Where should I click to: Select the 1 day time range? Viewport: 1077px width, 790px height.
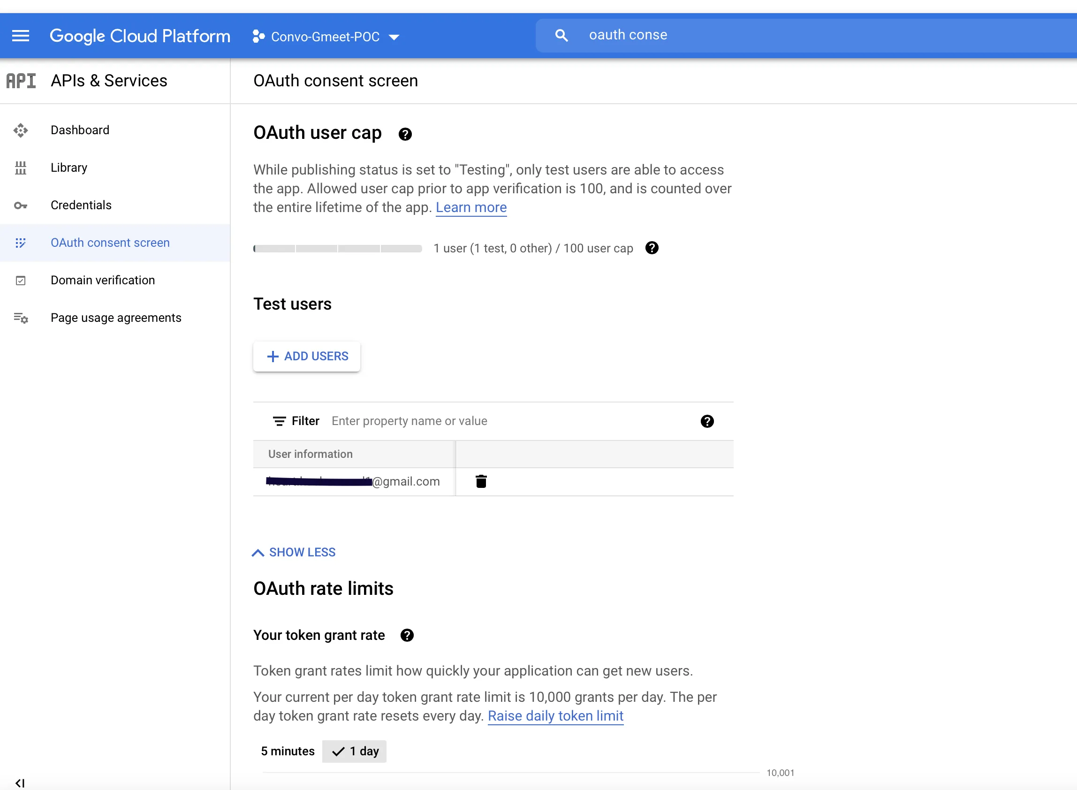tap(354, 751)
